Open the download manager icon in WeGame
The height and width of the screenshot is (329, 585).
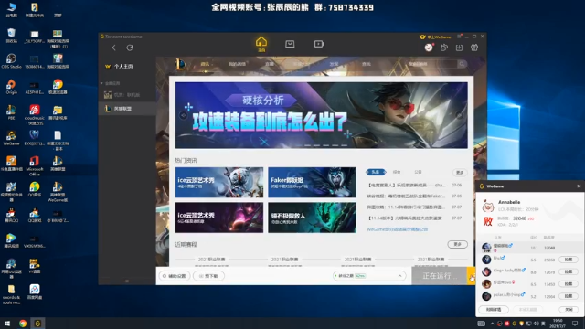(459, 48)
